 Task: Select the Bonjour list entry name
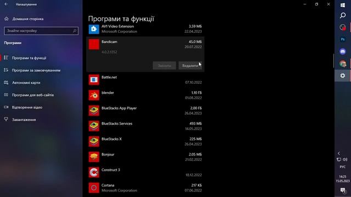coord(107,154)
